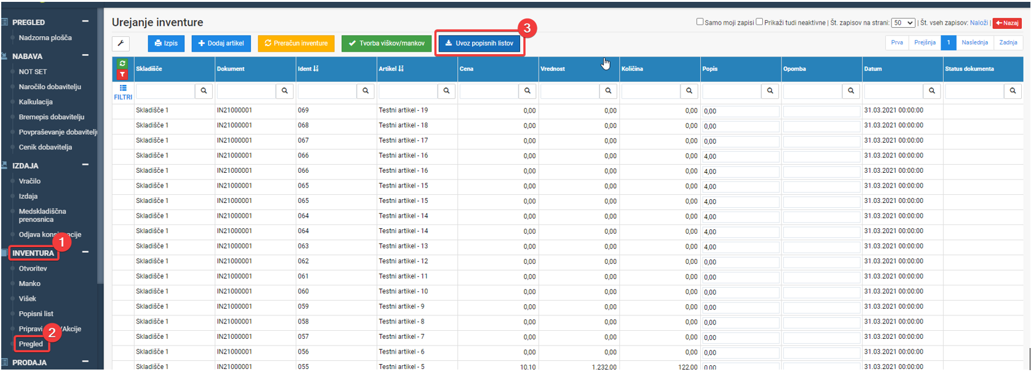Screen dimensions: 1031x372
Task: Collapse the PREGLED sidebar section
Action: click(x=85, y=22)
